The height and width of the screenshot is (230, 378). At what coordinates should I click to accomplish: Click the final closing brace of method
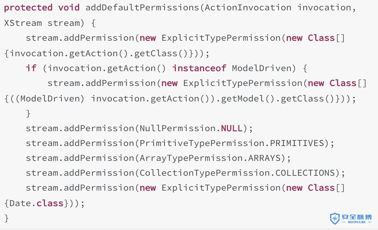pyautogui.click(x=6, y=218)
